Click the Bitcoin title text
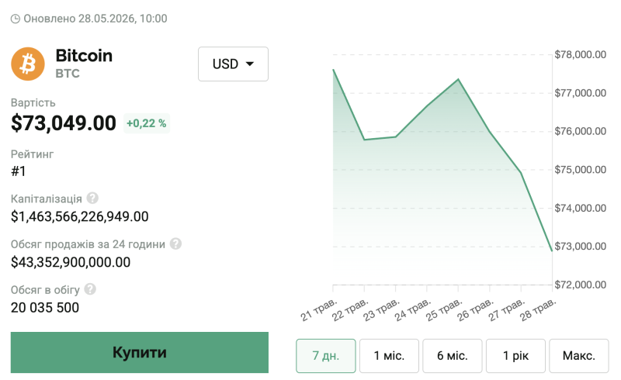This screenshot has height=380, width=621. [84, 55]
